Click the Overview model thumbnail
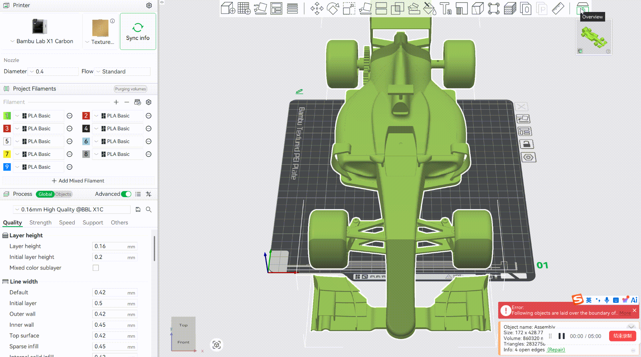641x357 pixels. click(594, 37)
